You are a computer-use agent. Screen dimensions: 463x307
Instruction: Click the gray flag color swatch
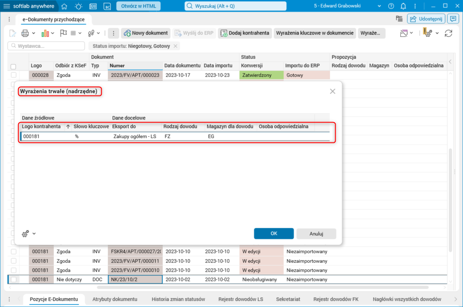click(73, 33)
